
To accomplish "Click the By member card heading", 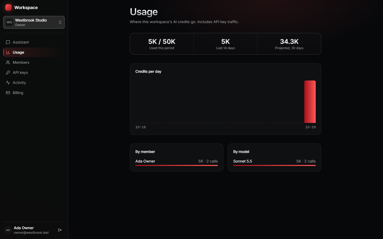I will [145, 152].
